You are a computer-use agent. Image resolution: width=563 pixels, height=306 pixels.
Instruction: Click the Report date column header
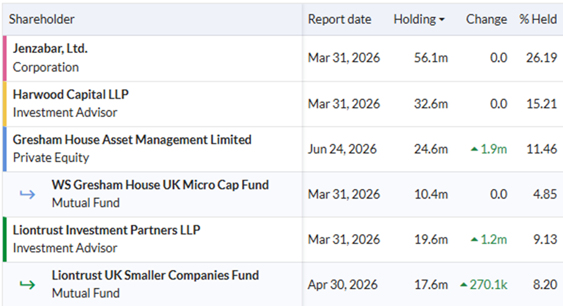(339, 19)
